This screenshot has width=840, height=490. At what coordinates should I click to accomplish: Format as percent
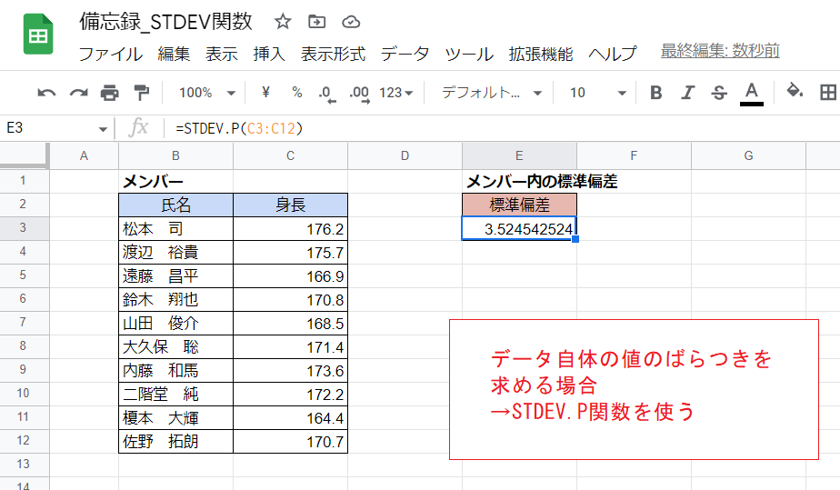pyautogui.click(x=296, y=92)
